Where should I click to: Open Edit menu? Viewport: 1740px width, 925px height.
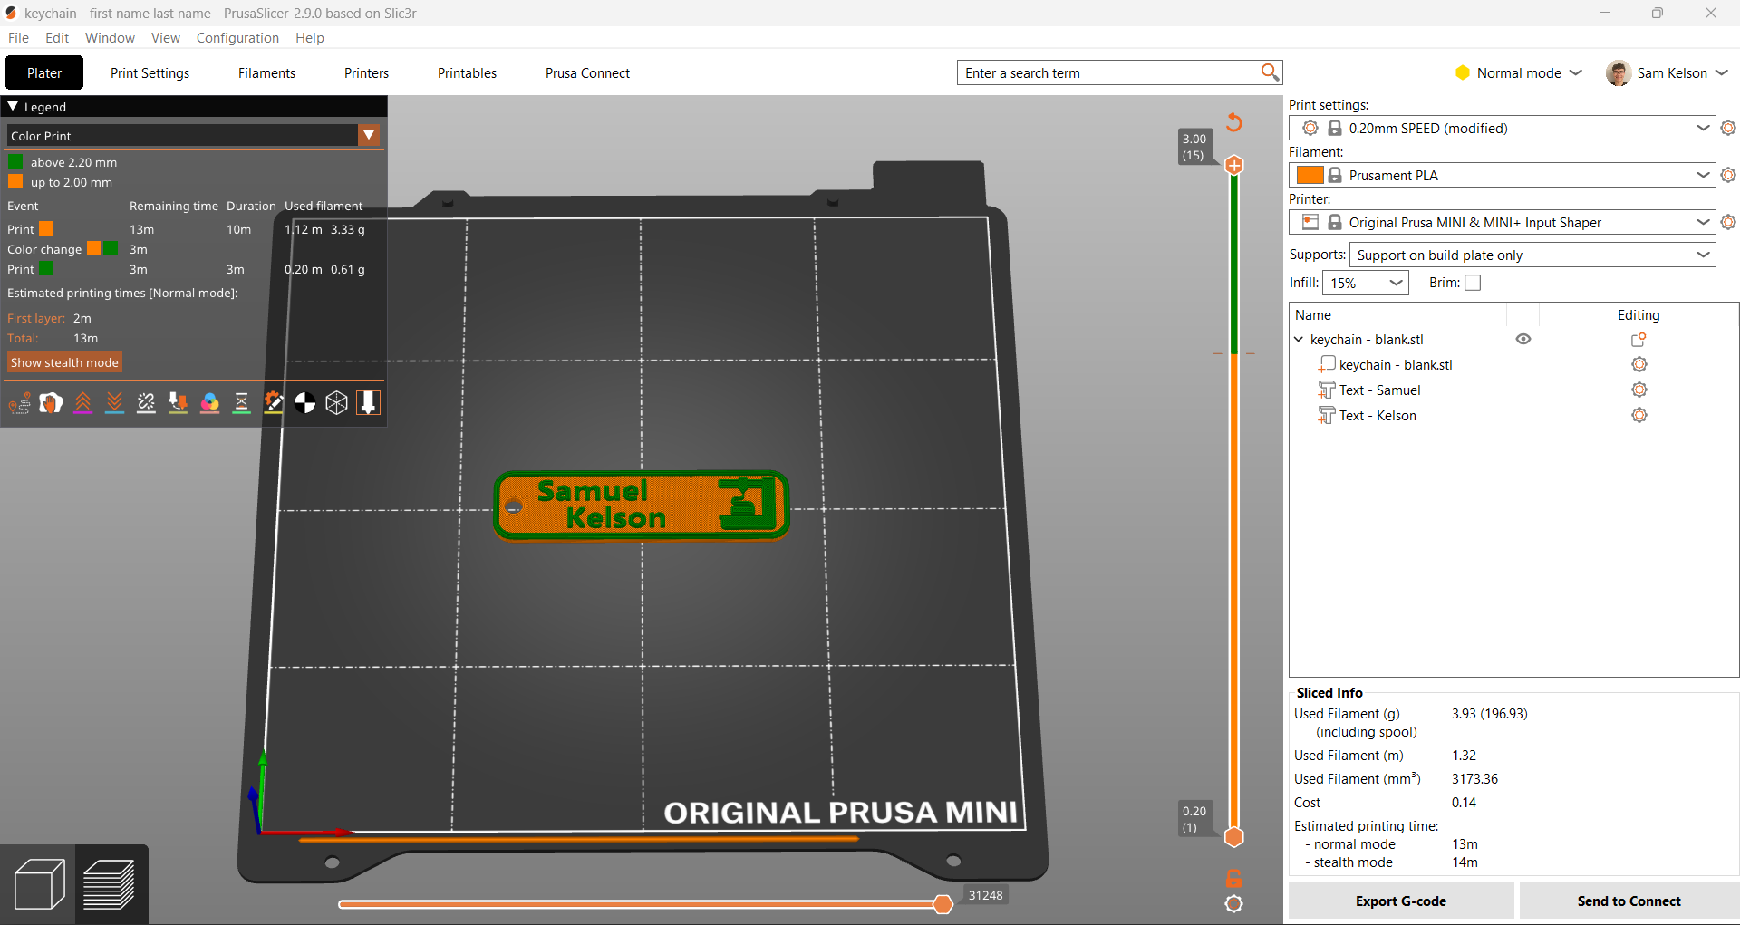click(57, 38)
